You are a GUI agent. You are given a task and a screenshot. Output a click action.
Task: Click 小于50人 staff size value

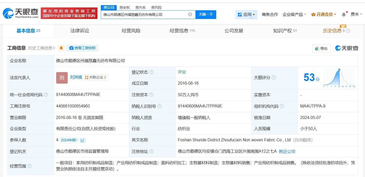309,129
